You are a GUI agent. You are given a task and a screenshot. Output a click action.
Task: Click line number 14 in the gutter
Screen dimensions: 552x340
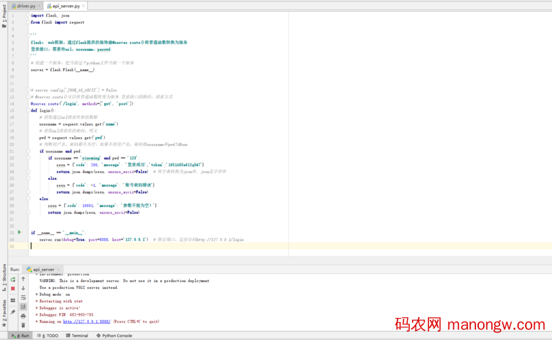[x=12, y=104]
